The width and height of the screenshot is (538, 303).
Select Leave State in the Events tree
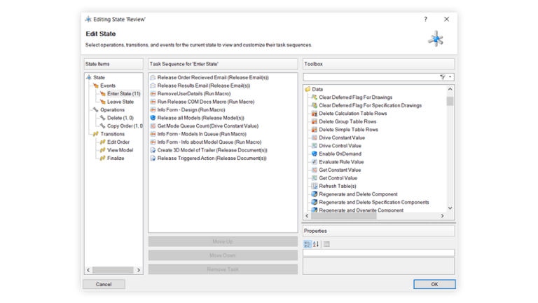coord(120,102)
